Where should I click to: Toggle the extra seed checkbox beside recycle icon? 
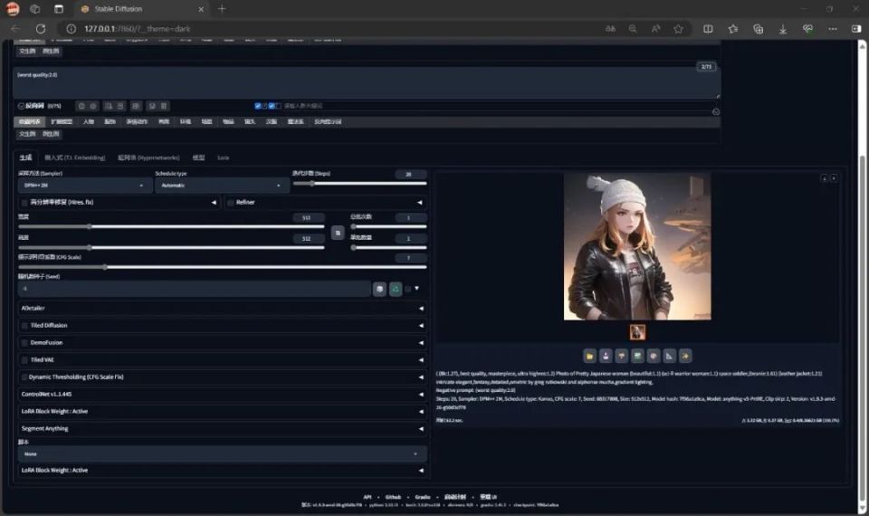(408, 289)
